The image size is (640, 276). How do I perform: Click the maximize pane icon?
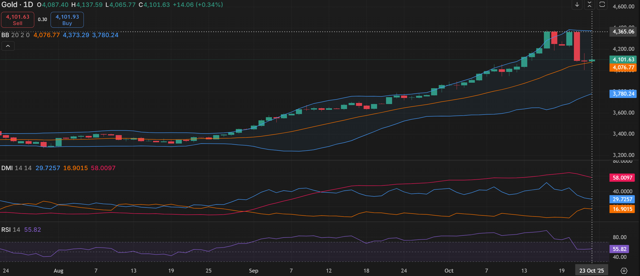[x=602, y=4]
